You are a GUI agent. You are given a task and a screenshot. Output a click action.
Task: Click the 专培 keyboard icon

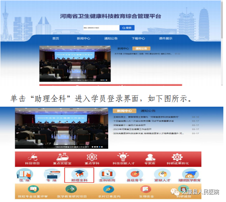[52, 174]
